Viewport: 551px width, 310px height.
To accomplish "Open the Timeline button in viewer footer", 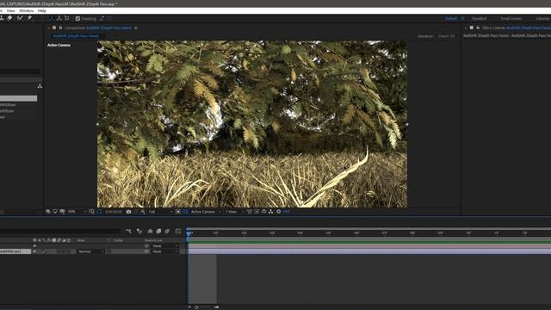I will [x=264, y=212].
